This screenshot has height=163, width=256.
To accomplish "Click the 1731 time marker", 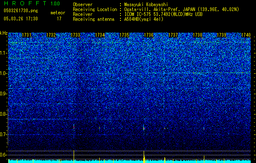I will (x=26, y=35).
